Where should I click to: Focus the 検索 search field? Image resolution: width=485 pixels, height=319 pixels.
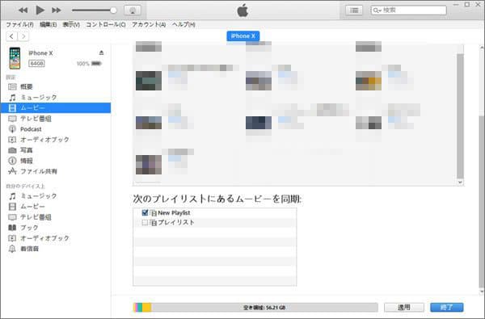point(408,10)
